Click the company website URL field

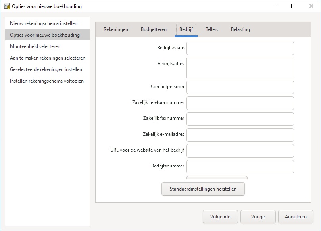point(240,151)
